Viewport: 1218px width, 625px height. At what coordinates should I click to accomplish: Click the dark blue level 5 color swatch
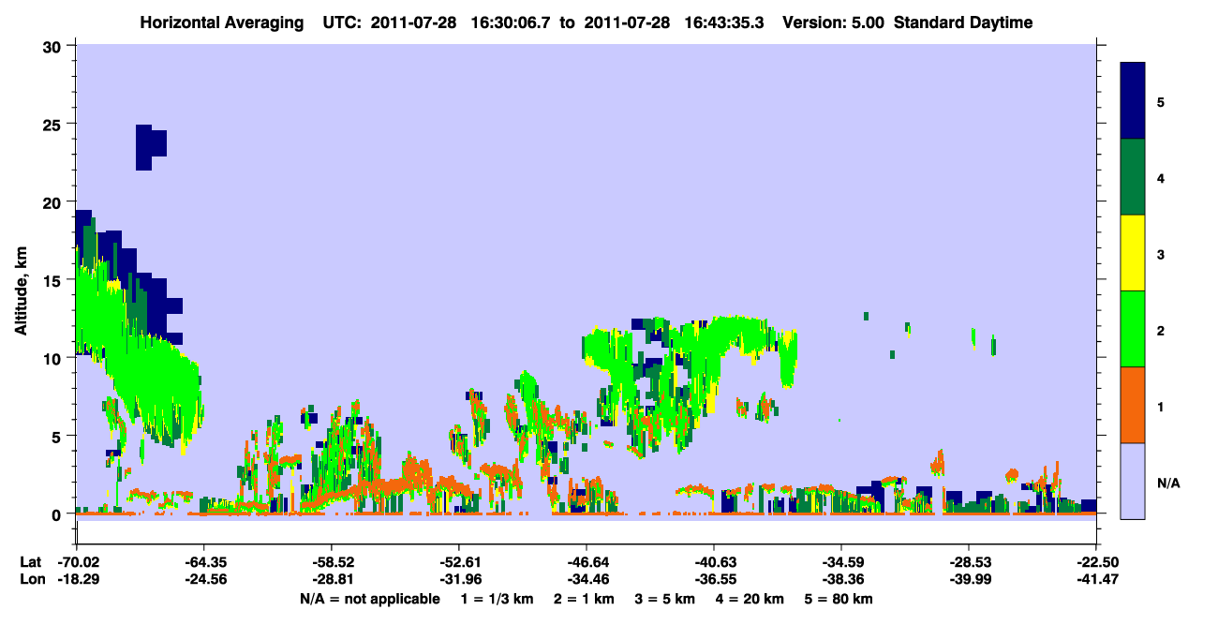(1133, 101)
